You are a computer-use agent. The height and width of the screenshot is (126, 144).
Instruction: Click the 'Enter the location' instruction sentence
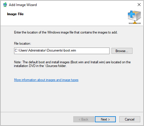tap(66, 32)
